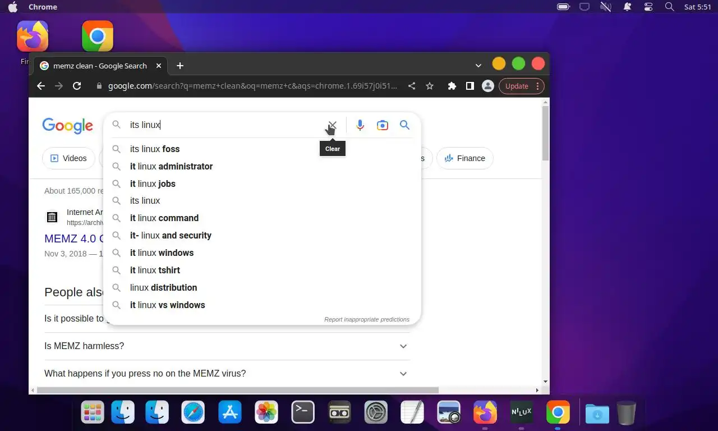The height and width of the screenshot is (431, 718).
Task: Open Chrome three-dot Update menu
Action: [537, 86]
